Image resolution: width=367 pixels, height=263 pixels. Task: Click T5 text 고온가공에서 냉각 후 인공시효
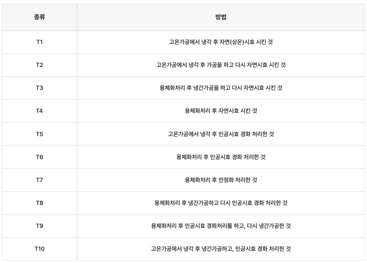coord(203,134)
